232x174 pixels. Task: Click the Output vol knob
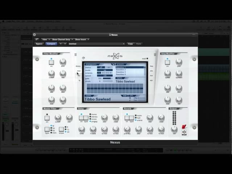point(174,129)
